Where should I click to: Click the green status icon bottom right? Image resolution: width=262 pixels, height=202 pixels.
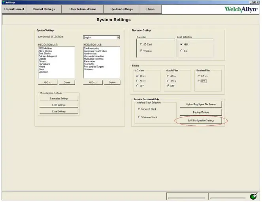click(x=253, y=196)
